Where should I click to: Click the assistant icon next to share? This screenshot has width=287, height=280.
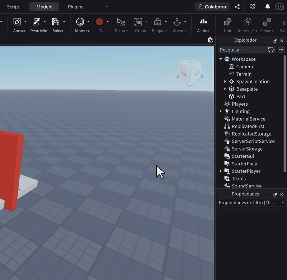[x=252, y=7]
